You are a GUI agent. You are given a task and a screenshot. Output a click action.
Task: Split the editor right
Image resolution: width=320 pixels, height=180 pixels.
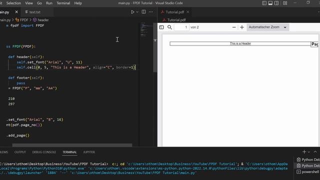pyautogui.click(x=143, y=12)
